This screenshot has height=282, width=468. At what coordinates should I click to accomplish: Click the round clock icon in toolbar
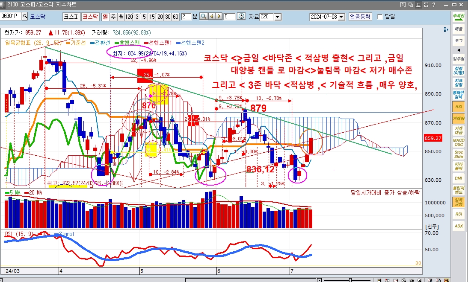click(241, 17)
